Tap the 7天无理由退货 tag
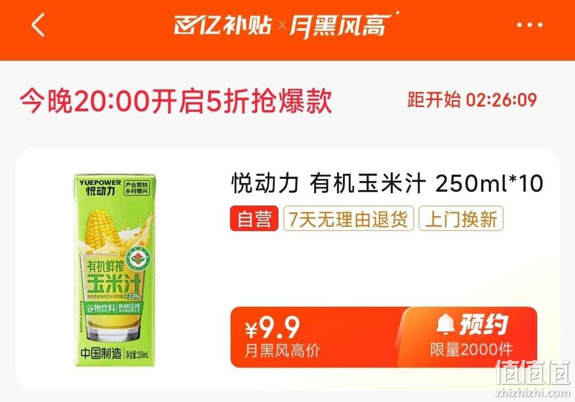This screenshot has width=575, height=402. [x=348, y=219]
